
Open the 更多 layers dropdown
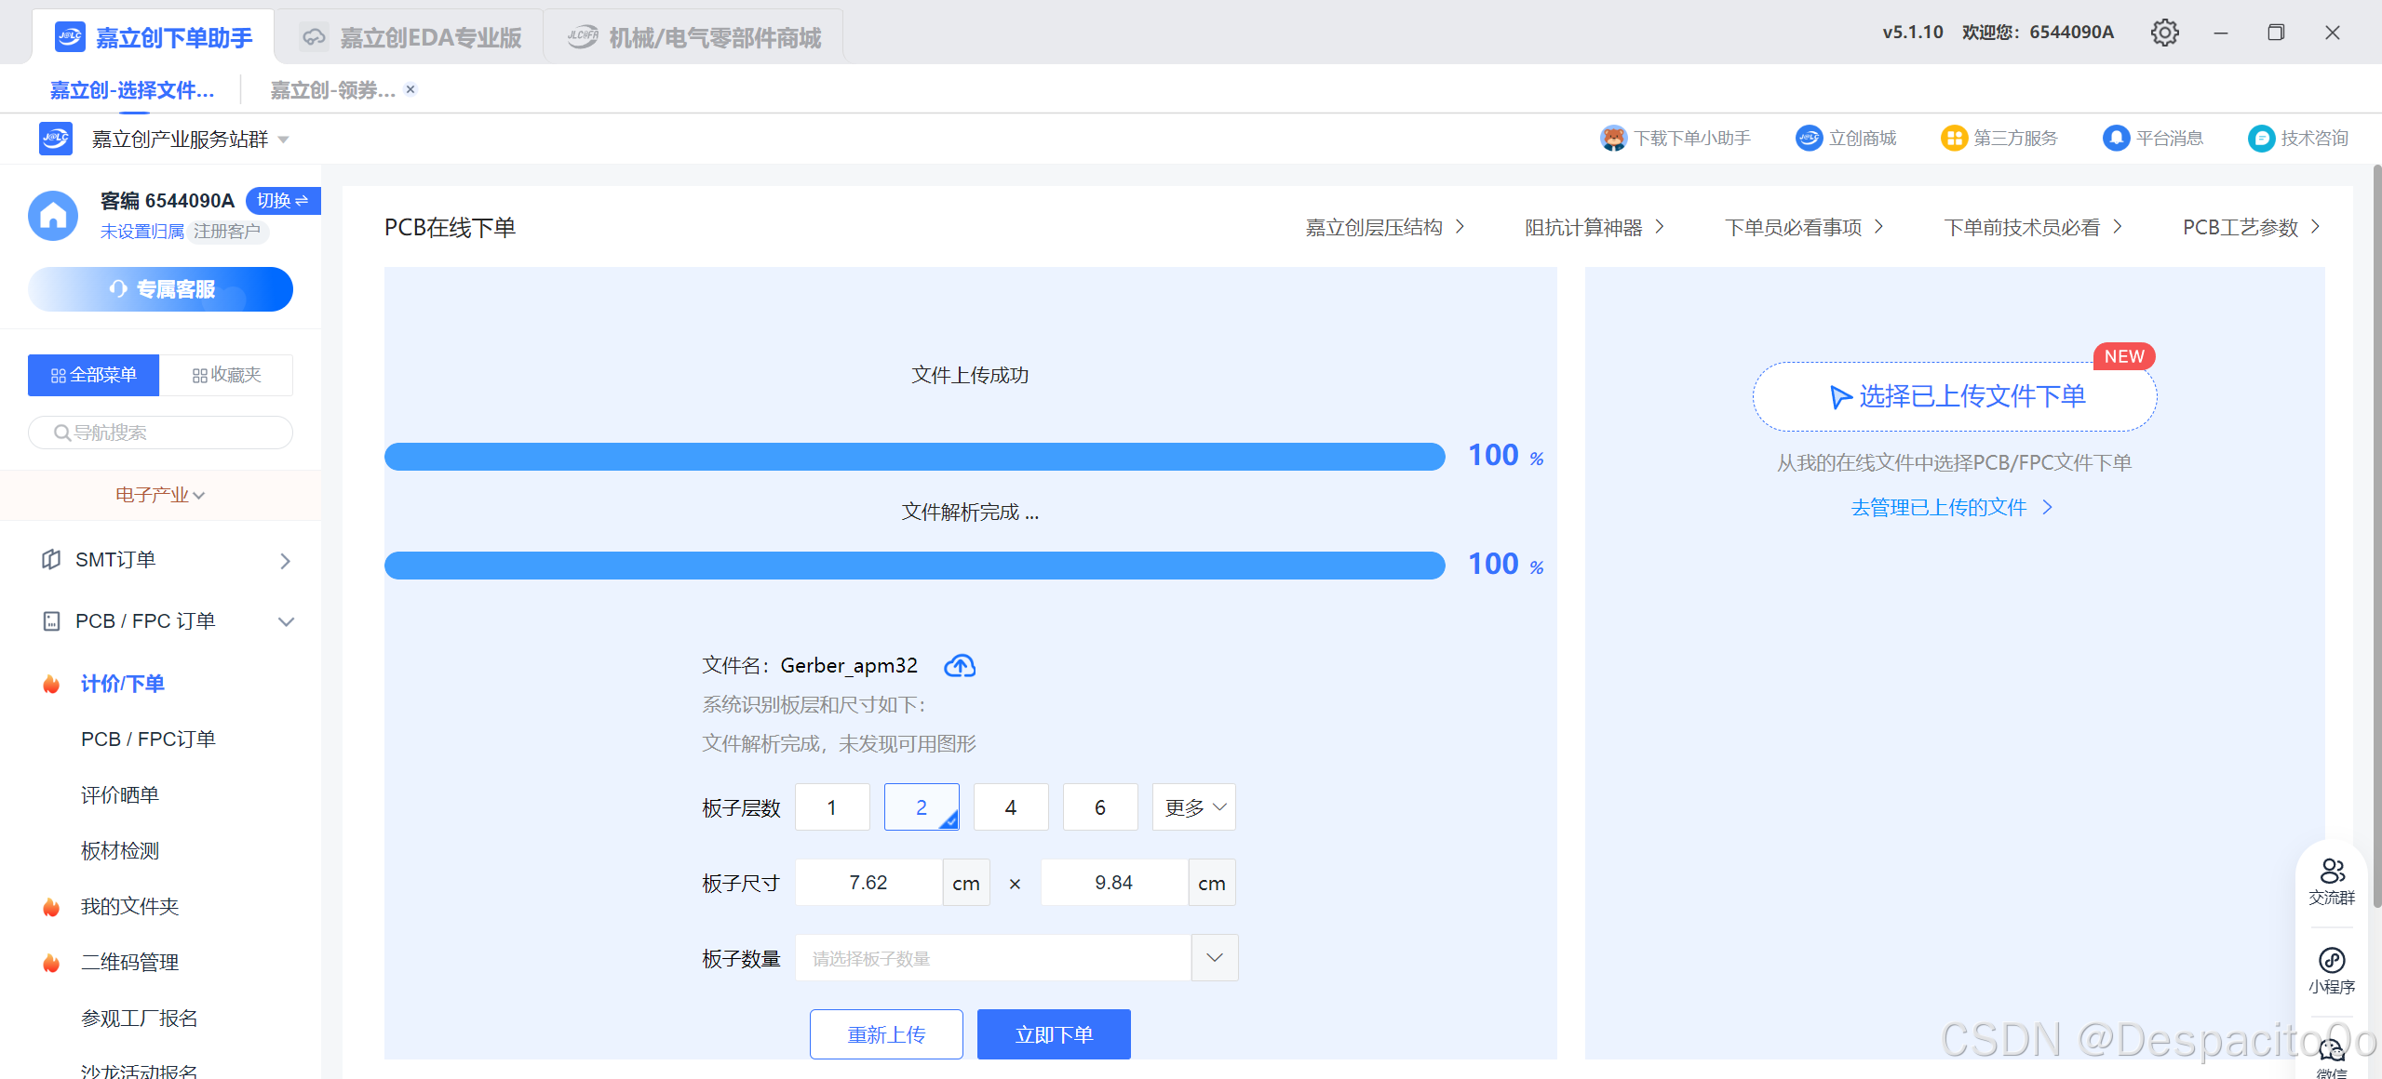pos(1193,807)
